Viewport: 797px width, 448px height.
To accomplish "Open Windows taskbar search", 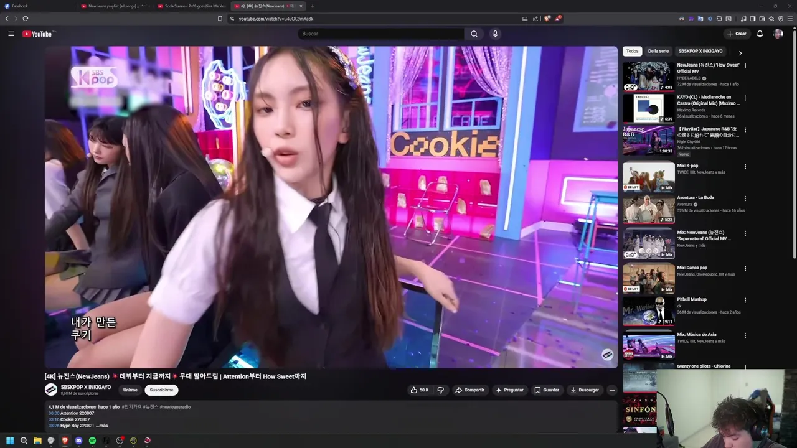I will click(24, 441).
